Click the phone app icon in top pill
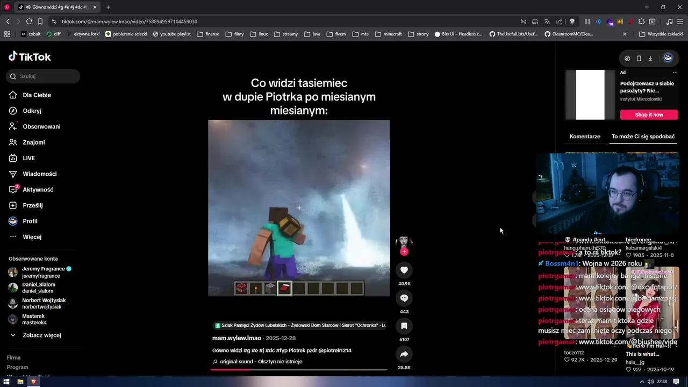688x387 pixels. click(639, 58)
